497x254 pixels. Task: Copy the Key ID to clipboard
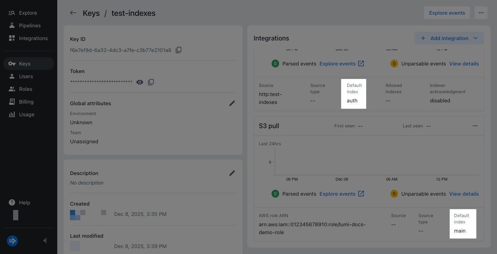point(179,50)
